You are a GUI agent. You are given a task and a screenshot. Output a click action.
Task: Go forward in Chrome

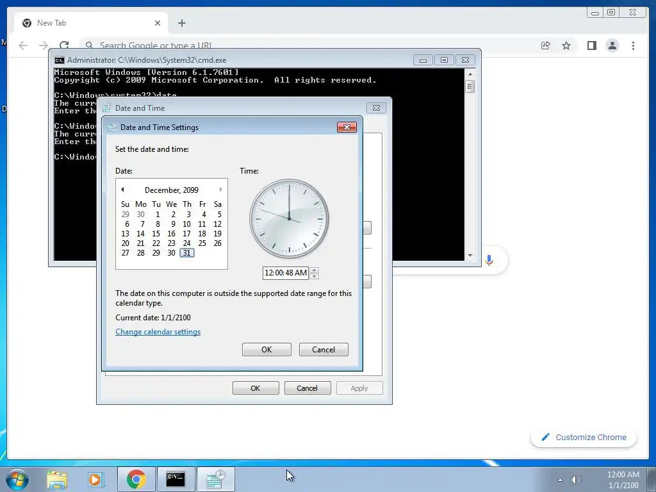(x=43, y=45)
